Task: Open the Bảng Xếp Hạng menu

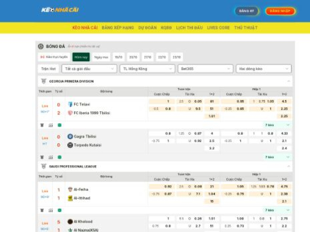Action: (x=118, y=27)
